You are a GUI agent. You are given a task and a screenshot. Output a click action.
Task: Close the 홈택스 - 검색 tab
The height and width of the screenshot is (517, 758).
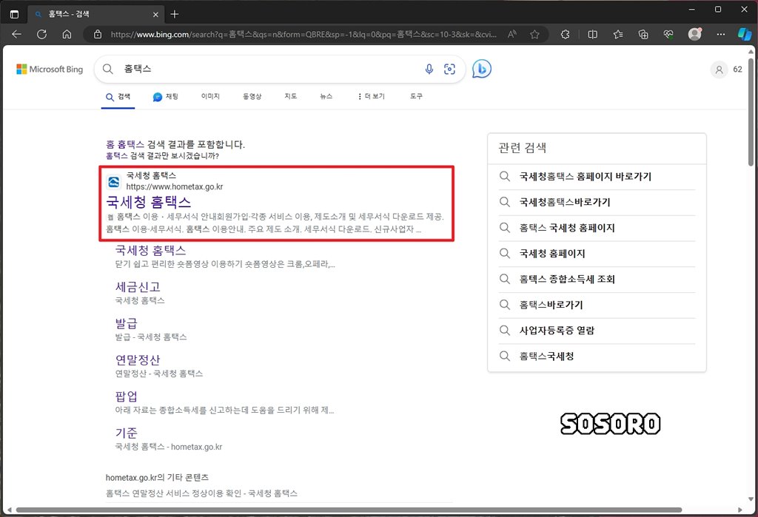(x=155, y=15)
